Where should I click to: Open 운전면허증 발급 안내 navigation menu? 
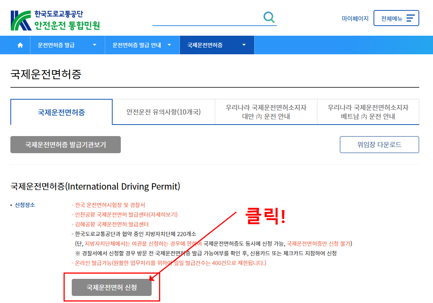142,45
